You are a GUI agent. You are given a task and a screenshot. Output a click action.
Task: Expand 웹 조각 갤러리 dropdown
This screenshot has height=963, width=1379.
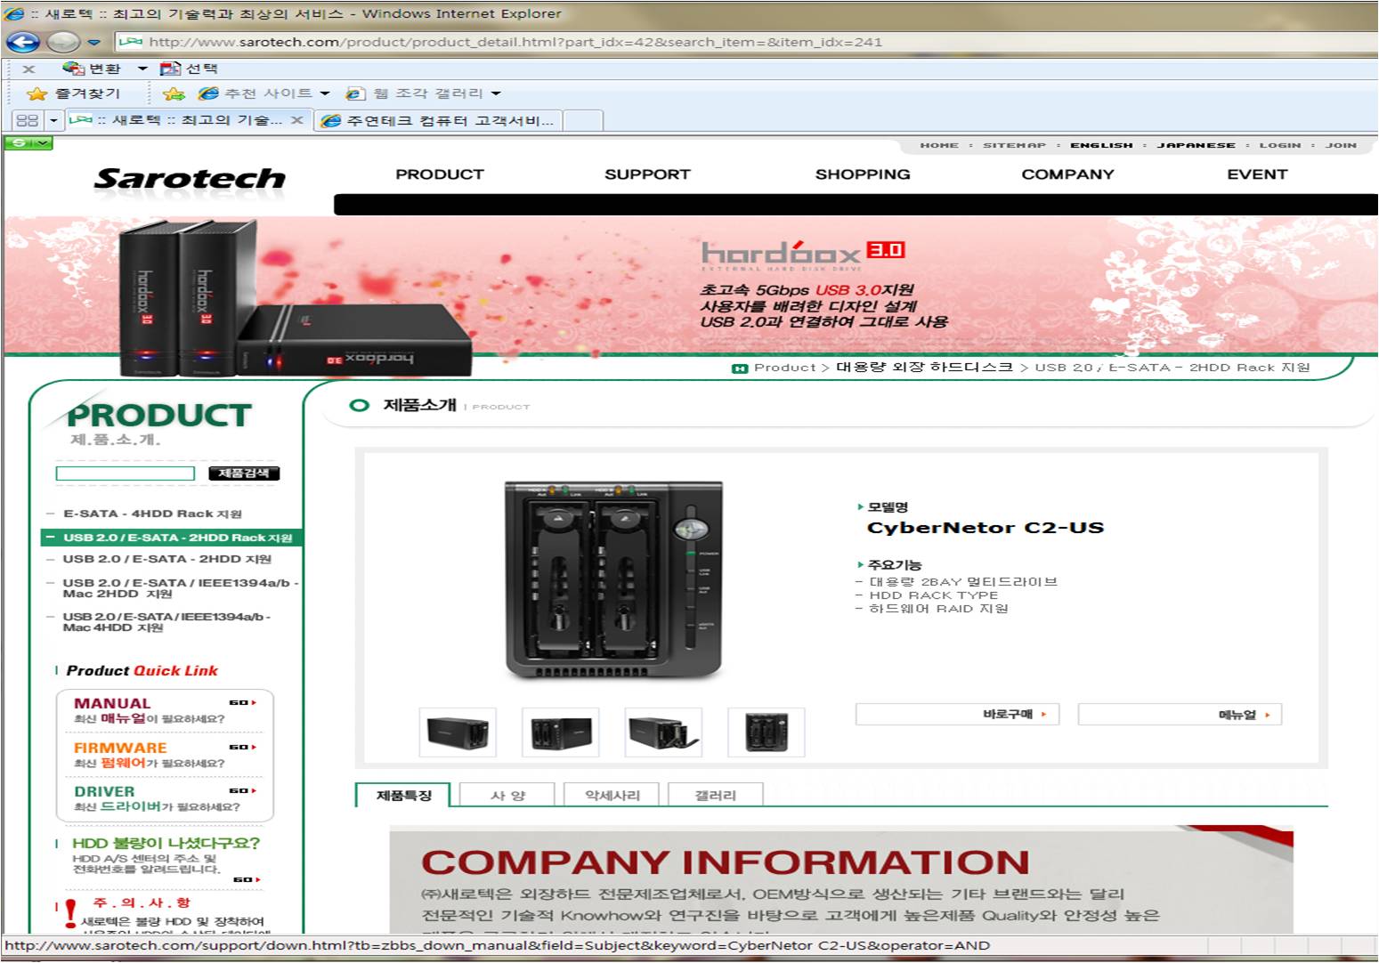[x=496, y=93]
